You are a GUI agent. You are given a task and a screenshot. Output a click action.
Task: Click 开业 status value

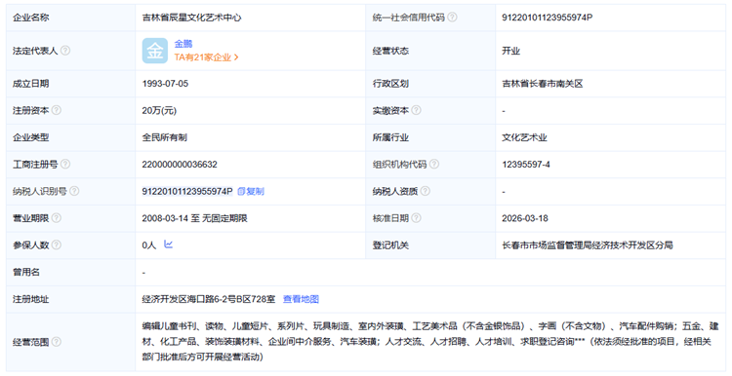511,51
